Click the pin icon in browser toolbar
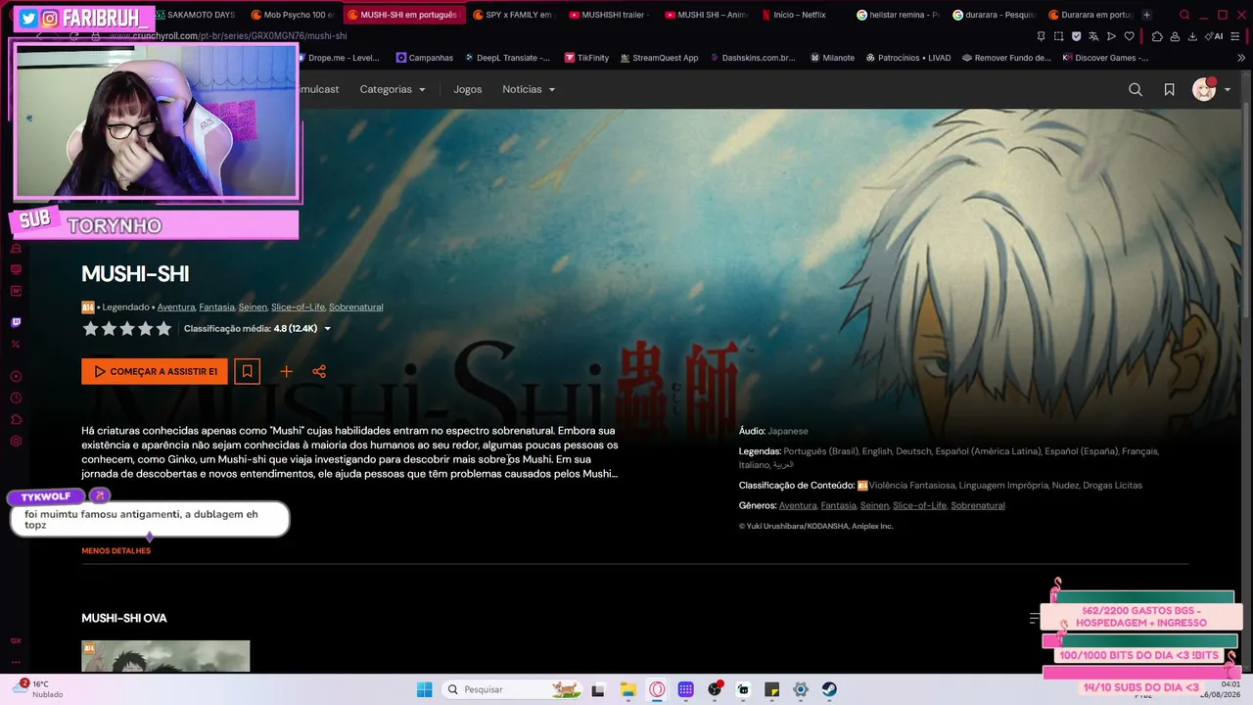Image resolution: width=1253 pixels, height=705 pixels. [1041, 36]
